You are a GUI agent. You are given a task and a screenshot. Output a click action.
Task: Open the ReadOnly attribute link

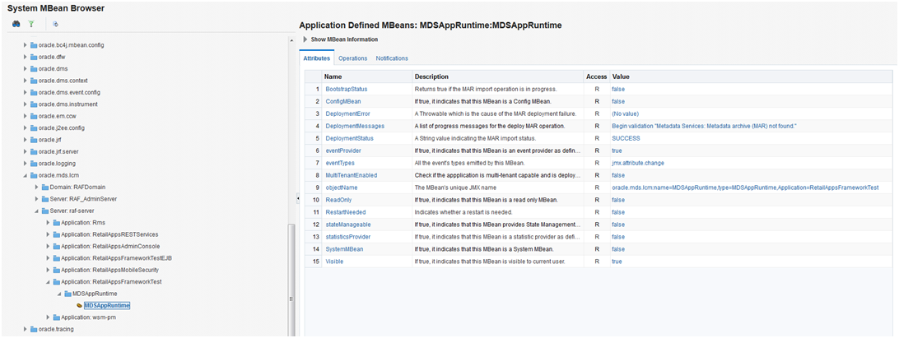(338, 200)
